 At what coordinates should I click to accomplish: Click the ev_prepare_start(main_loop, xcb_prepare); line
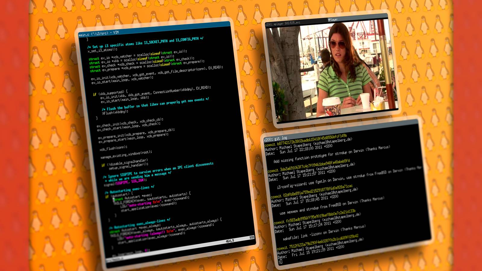click(133, 138)
